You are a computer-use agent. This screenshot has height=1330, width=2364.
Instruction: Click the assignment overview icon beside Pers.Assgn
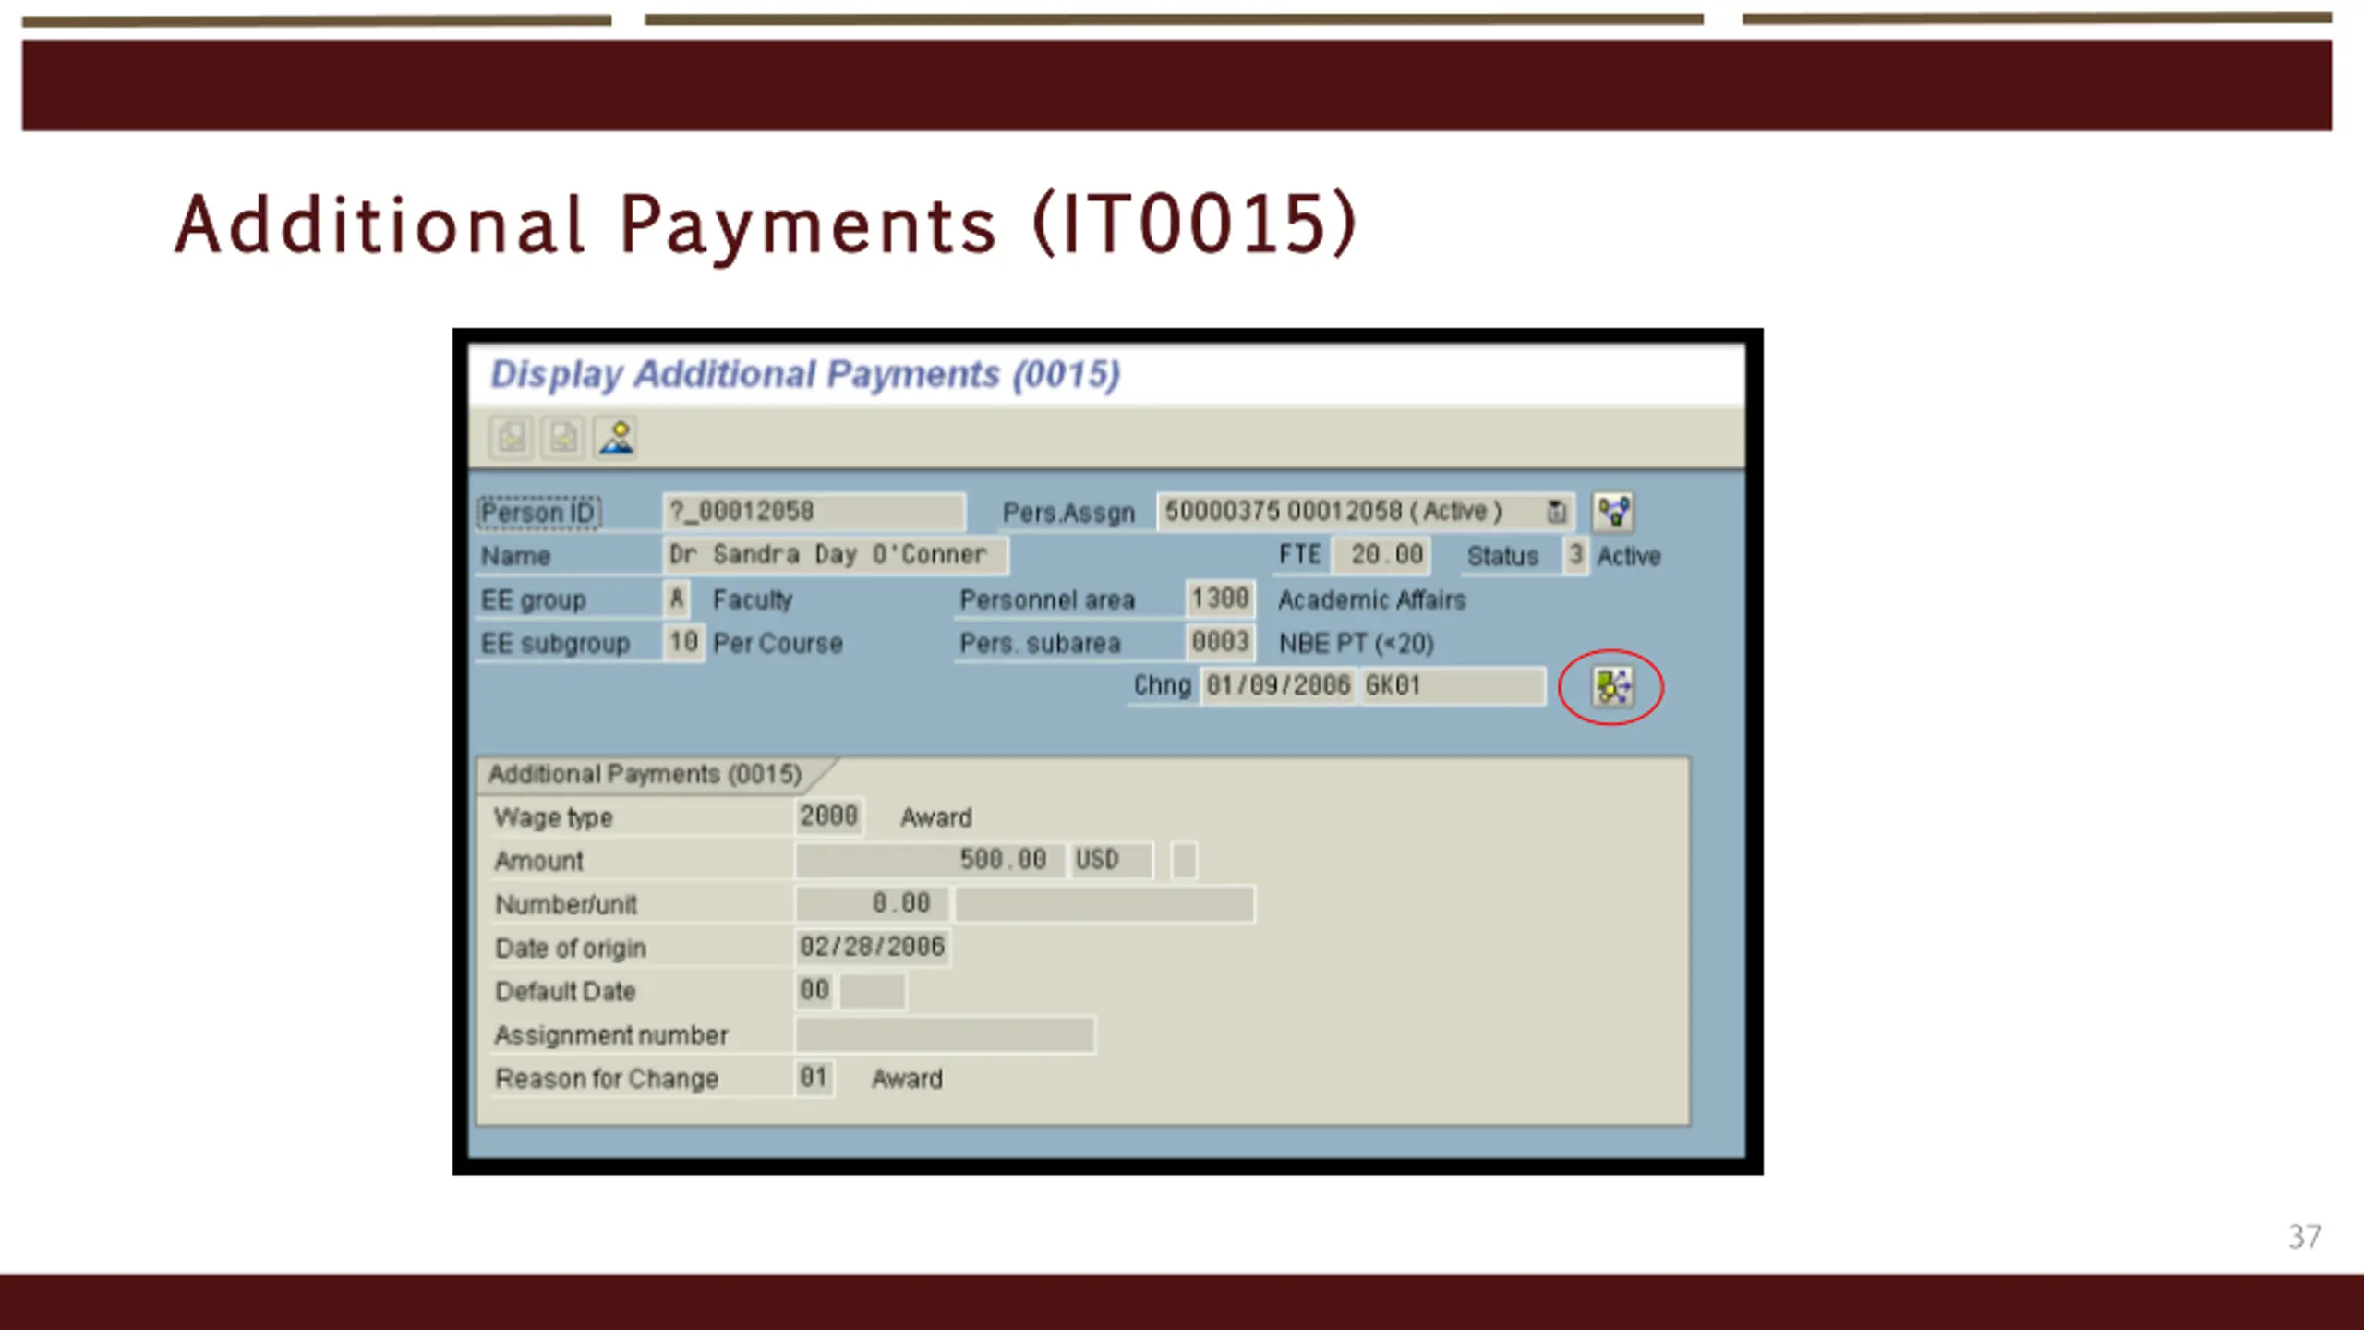pyautogui.click(x=1614, y=512)
